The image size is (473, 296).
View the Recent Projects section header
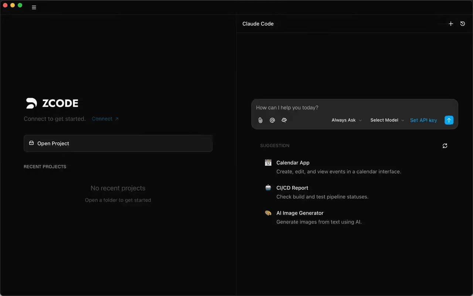point(45,166)
